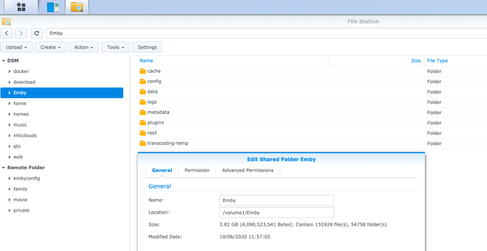The height and width of the screenshot is (251, 487).
Task: Open the Upload dropdown menu
Action: (x=17, y=47)
